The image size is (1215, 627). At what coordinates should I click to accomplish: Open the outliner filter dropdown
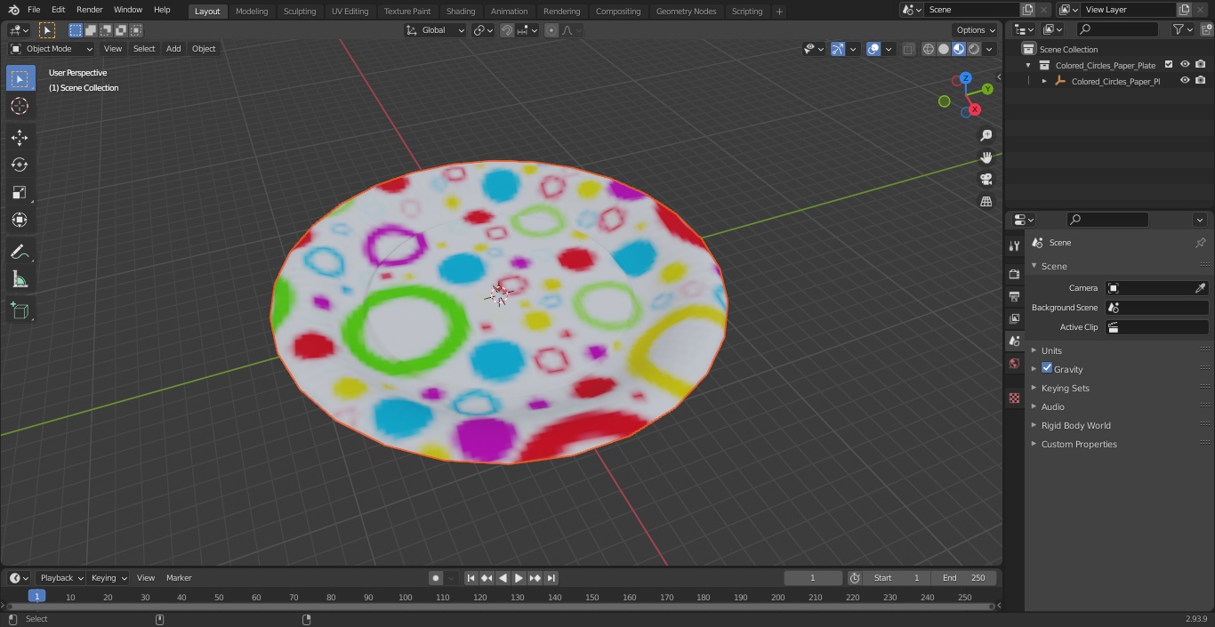tap(1182, 29)
